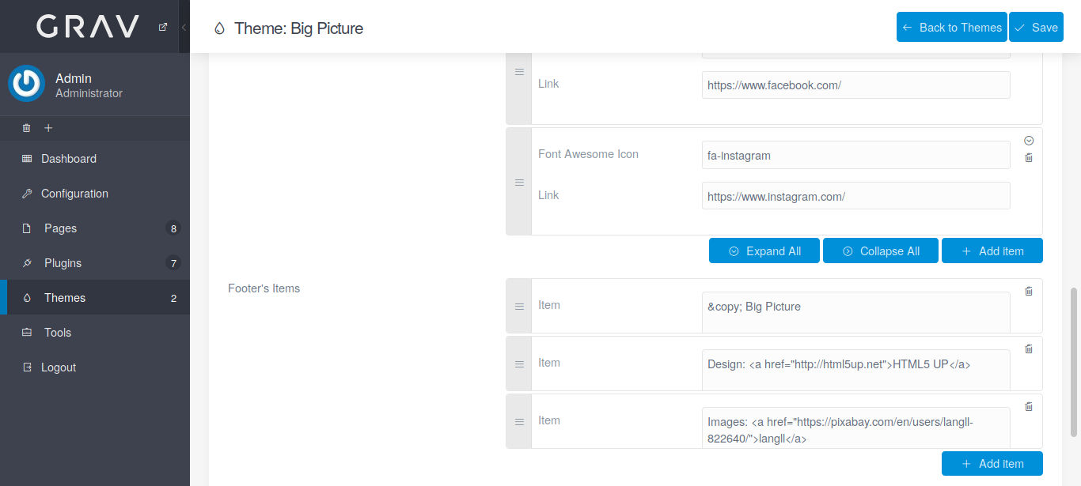
Task: Open Configuration from the sidebar
Action: (74, 194)
